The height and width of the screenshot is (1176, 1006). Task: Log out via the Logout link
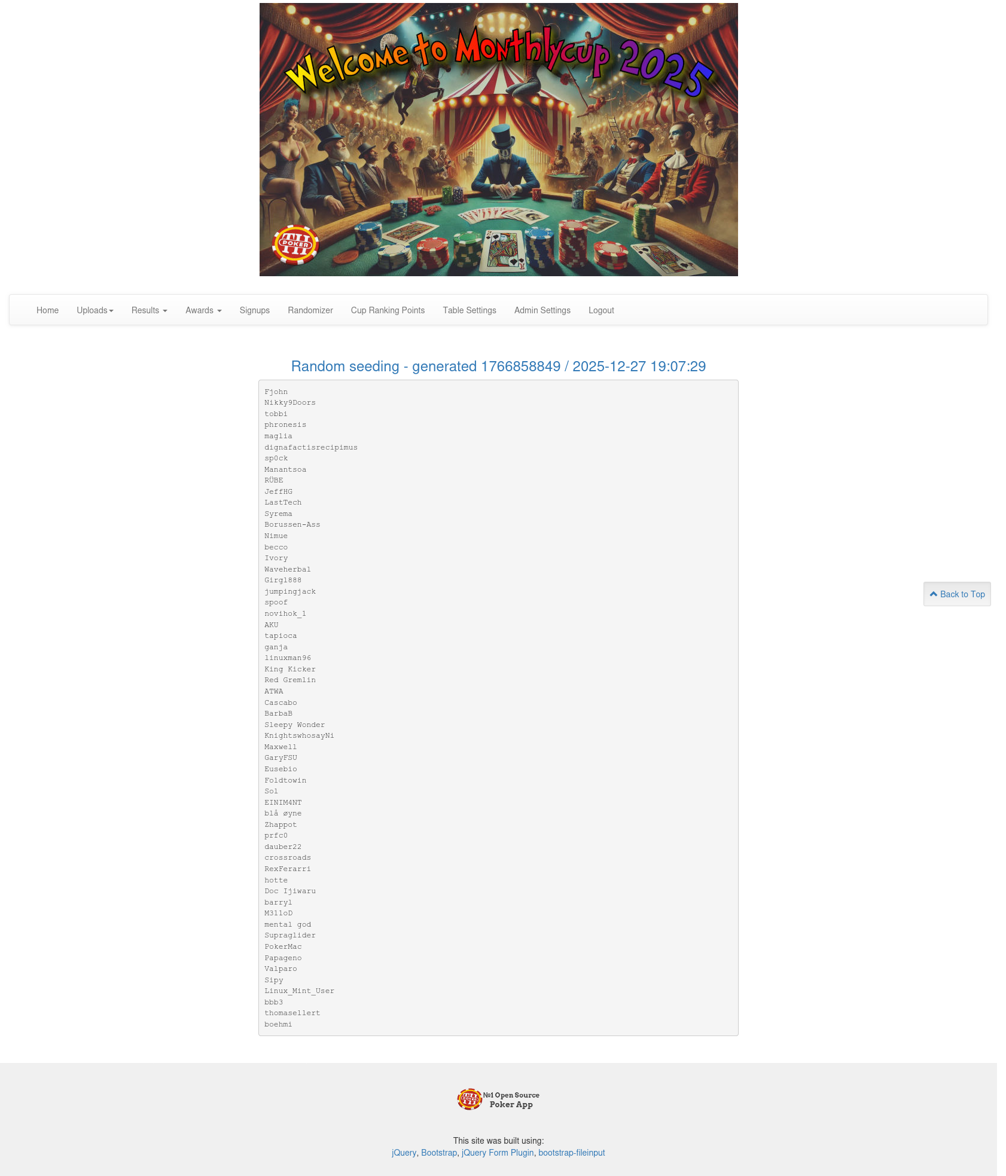(x=601, y=310)
